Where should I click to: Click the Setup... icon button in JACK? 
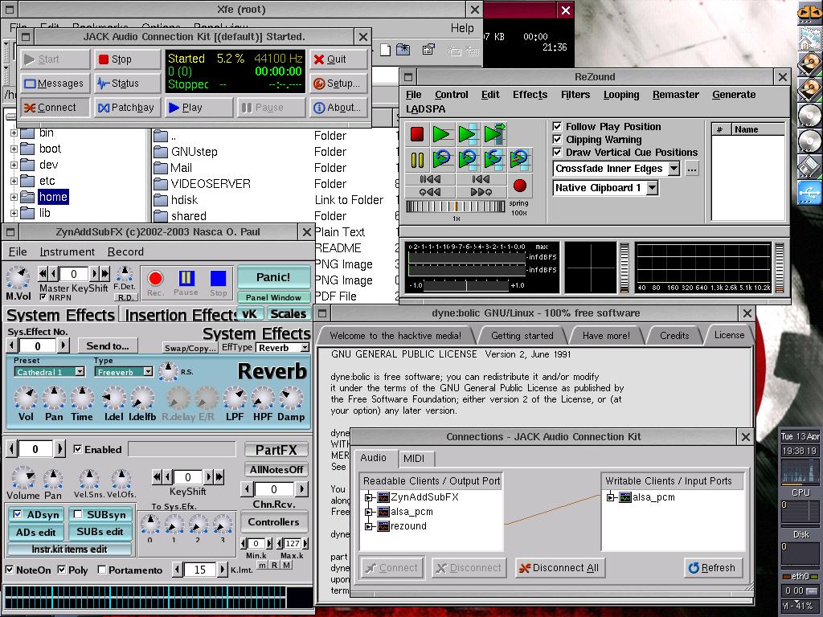pos(338,84)
